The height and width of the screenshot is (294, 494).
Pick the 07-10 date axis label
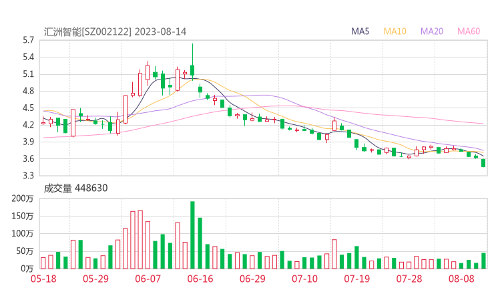coord(304,278)
